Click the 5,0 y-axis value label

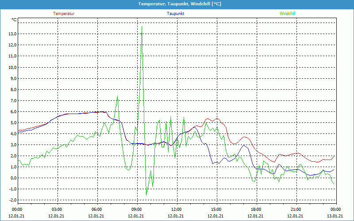12,122
